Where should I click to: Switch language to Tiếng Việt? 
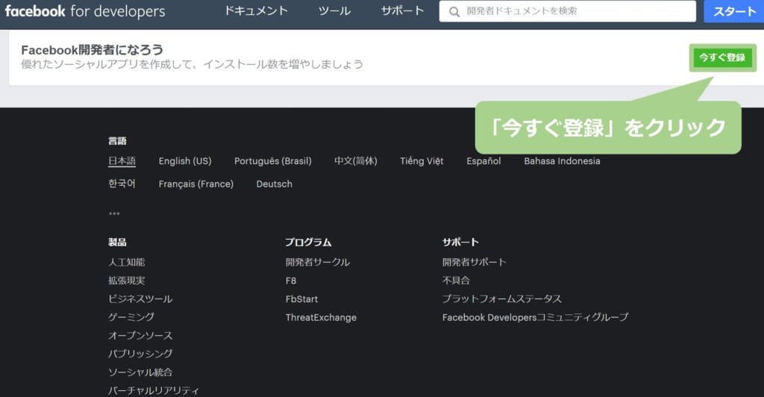[x=422, y=160]
